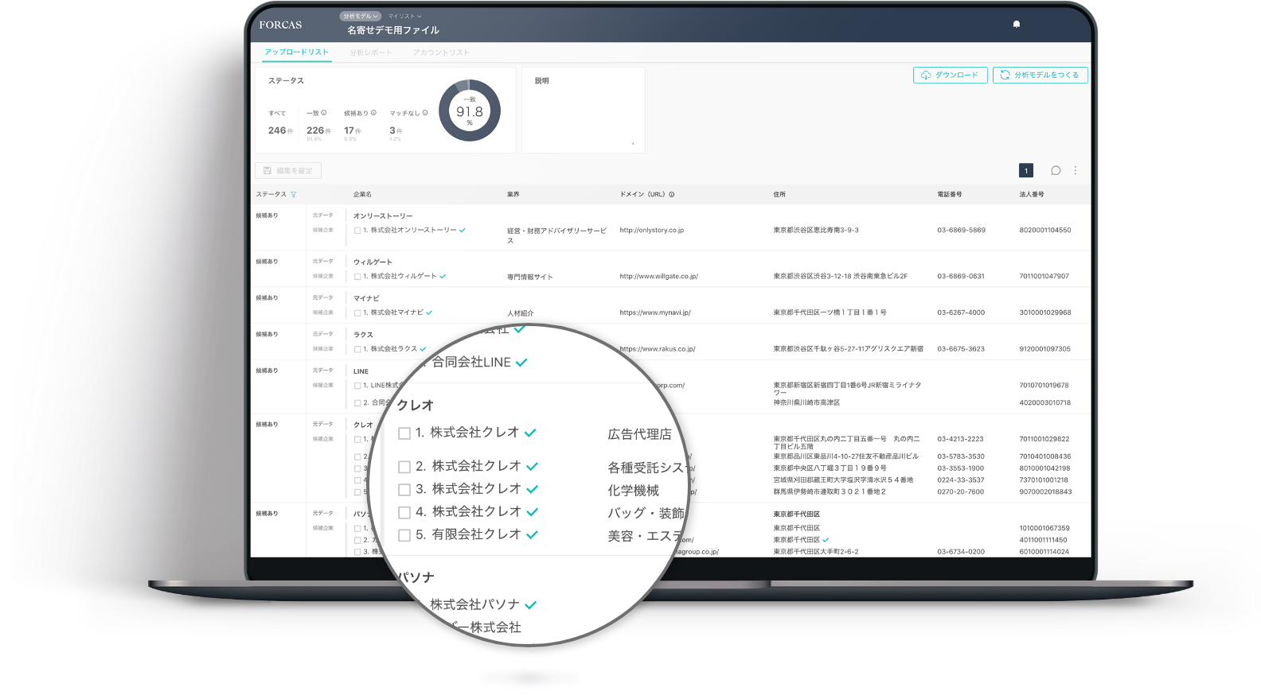Viewport: 1261px width, 695px height.
Task: Click industry cell 人材紹介
Action: point(520,313)
